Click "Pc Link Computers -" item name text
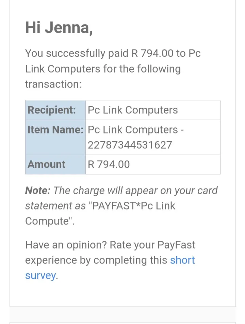Image resolution: width=245 pixels, height=324 pixels. coord(136,130)
